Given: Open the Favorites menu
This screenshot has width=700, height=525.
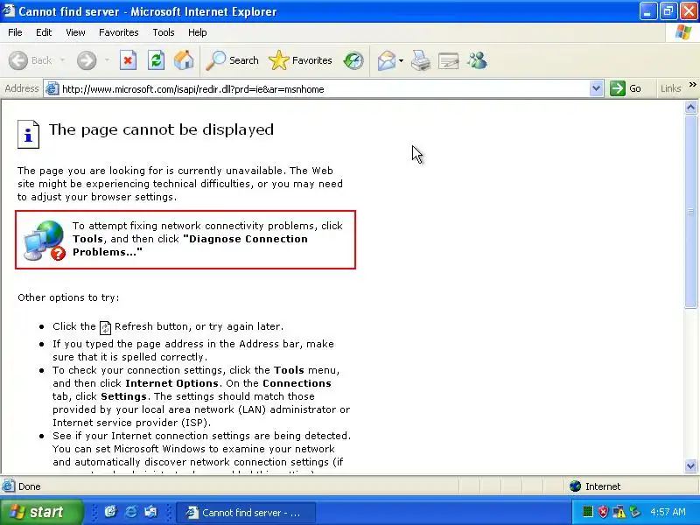Looking at the screenshot, I should (119, 32).
